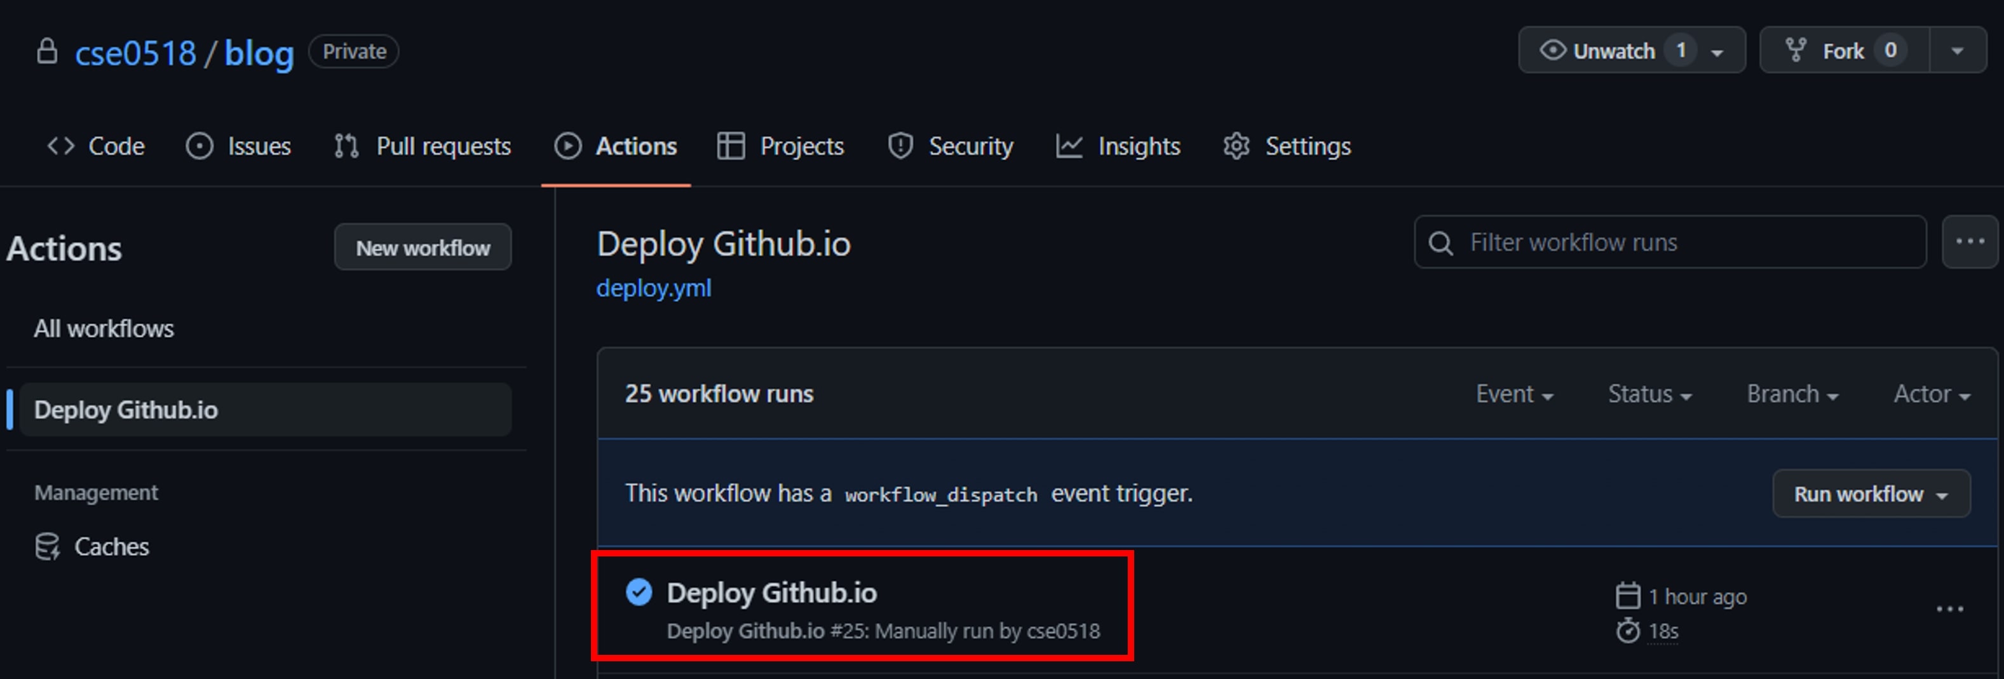Switch to the Code tab
This screenshot has height=679, width=2004.
(x=96, y=146)
